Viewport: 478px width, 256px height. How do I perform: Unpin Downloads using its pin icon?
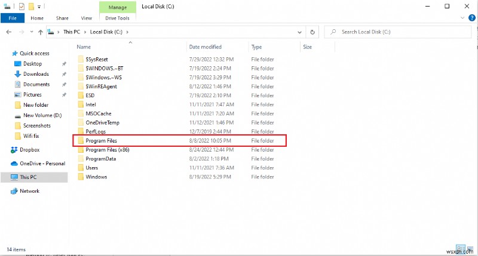pyautogui.click(x=64, y=74)
